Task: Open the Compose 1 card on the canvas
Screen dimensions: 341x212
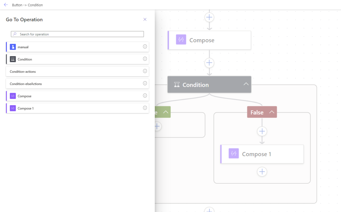Action: coord(262,154)
